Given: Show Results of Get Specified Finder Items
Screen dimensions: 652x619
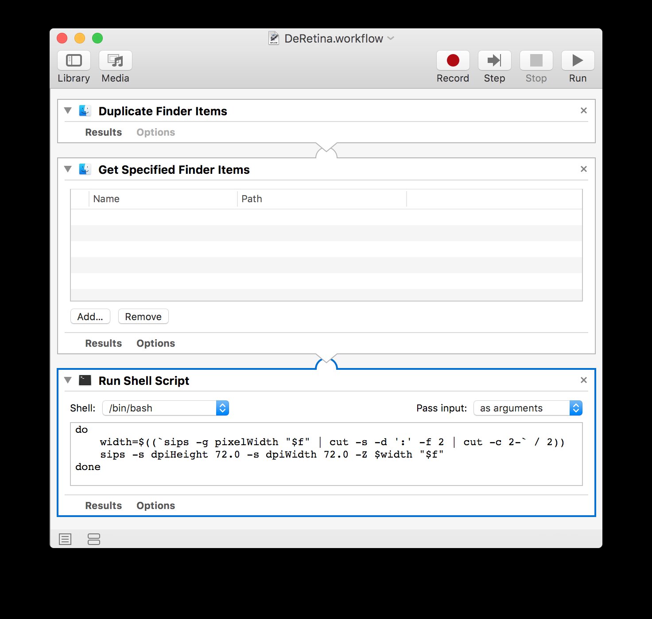Looking at the screenshot, I should [104, 343].
